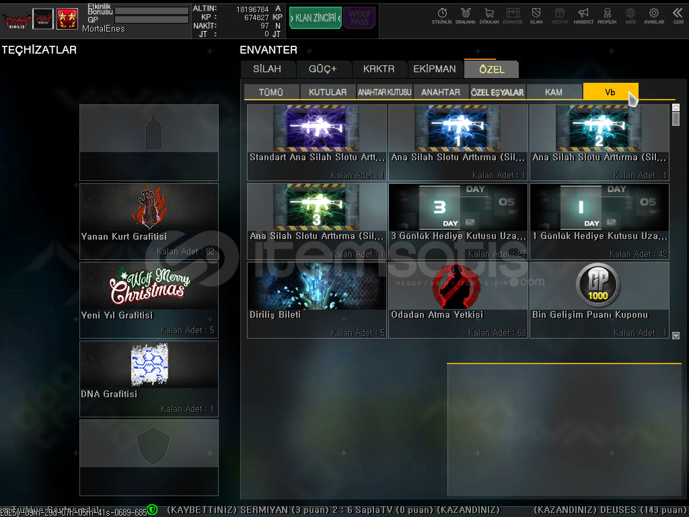This screenshot has width=689, height=517.
Task: Switch to the GÜÇ+ inventory tab
Action: click(x=323, y=69)
